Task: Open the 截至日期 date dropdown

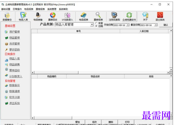Action: (156, 25)
